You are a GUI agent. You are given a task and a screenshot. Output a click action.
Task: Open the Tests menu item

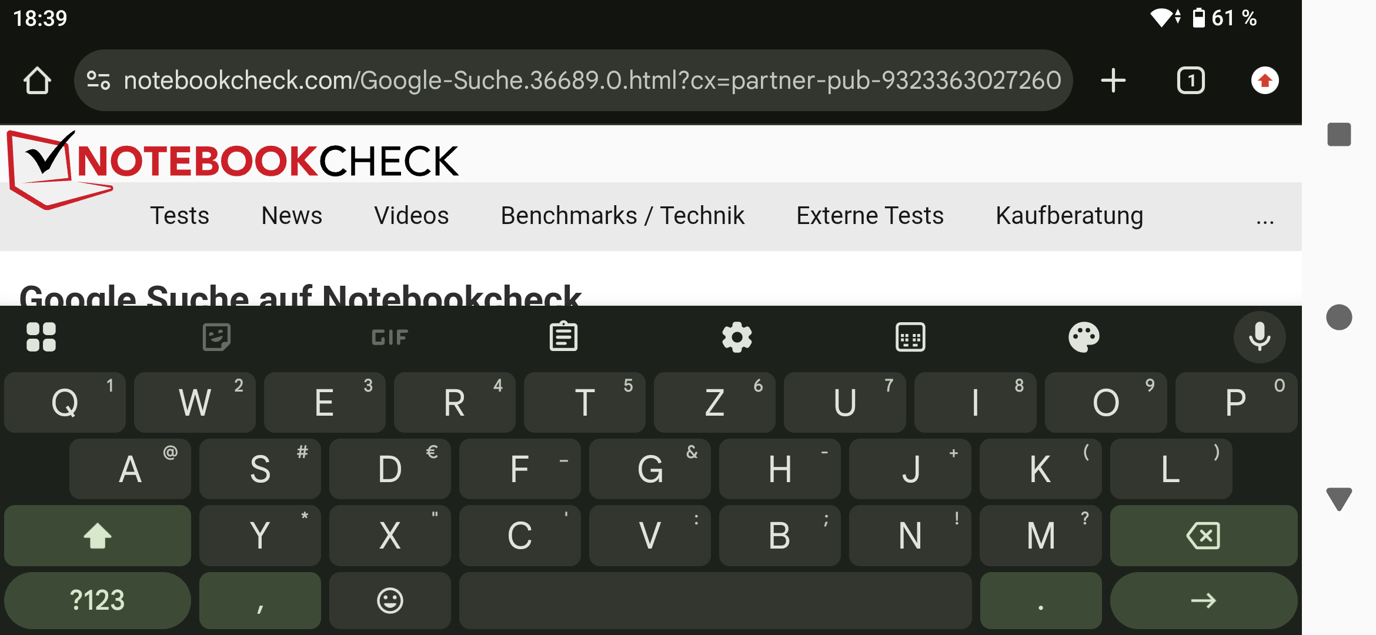coord(179,216)
